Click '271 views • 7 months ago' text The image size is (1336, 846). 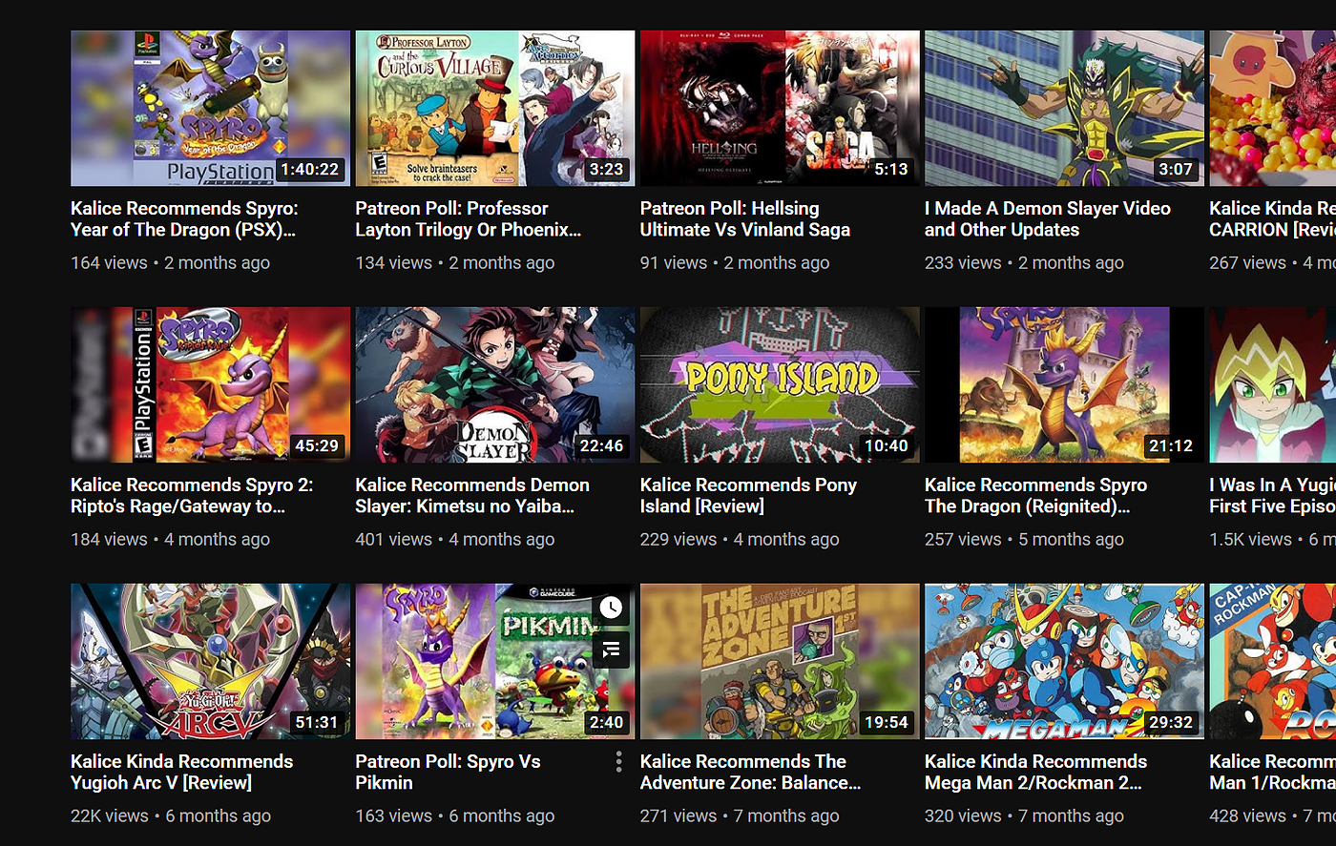tap(741, 815)
